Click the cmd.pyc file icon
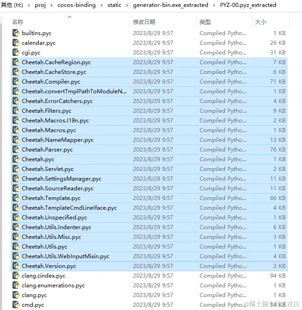The height and width of the screenshot is (310, 302). point(16,304)
